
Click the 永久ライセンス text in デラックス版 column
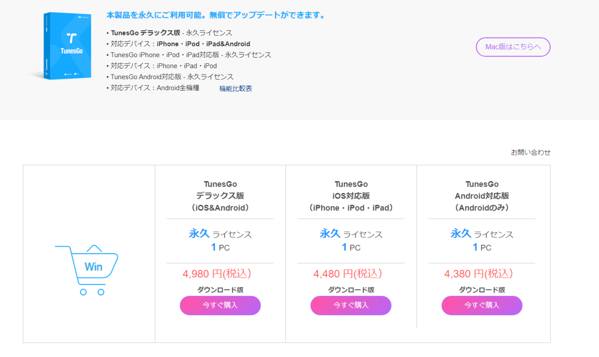click(220, 233)
